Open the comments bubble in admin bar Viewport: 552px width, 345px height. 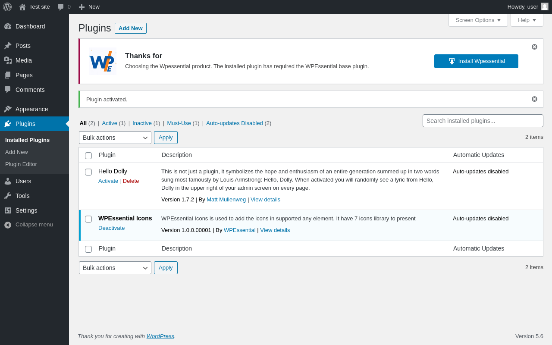[61, 7]
